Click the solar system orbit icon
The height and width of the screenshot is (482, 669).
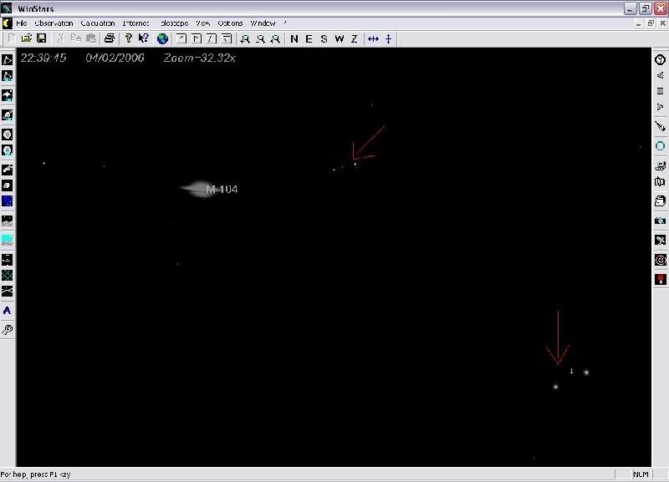[x=661, y=260]
